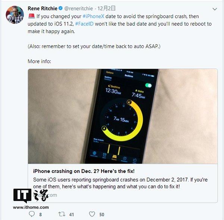Open article titled iPhone crashing on Dec. 2
Viewport: 224px width, 220px height.
84,171
